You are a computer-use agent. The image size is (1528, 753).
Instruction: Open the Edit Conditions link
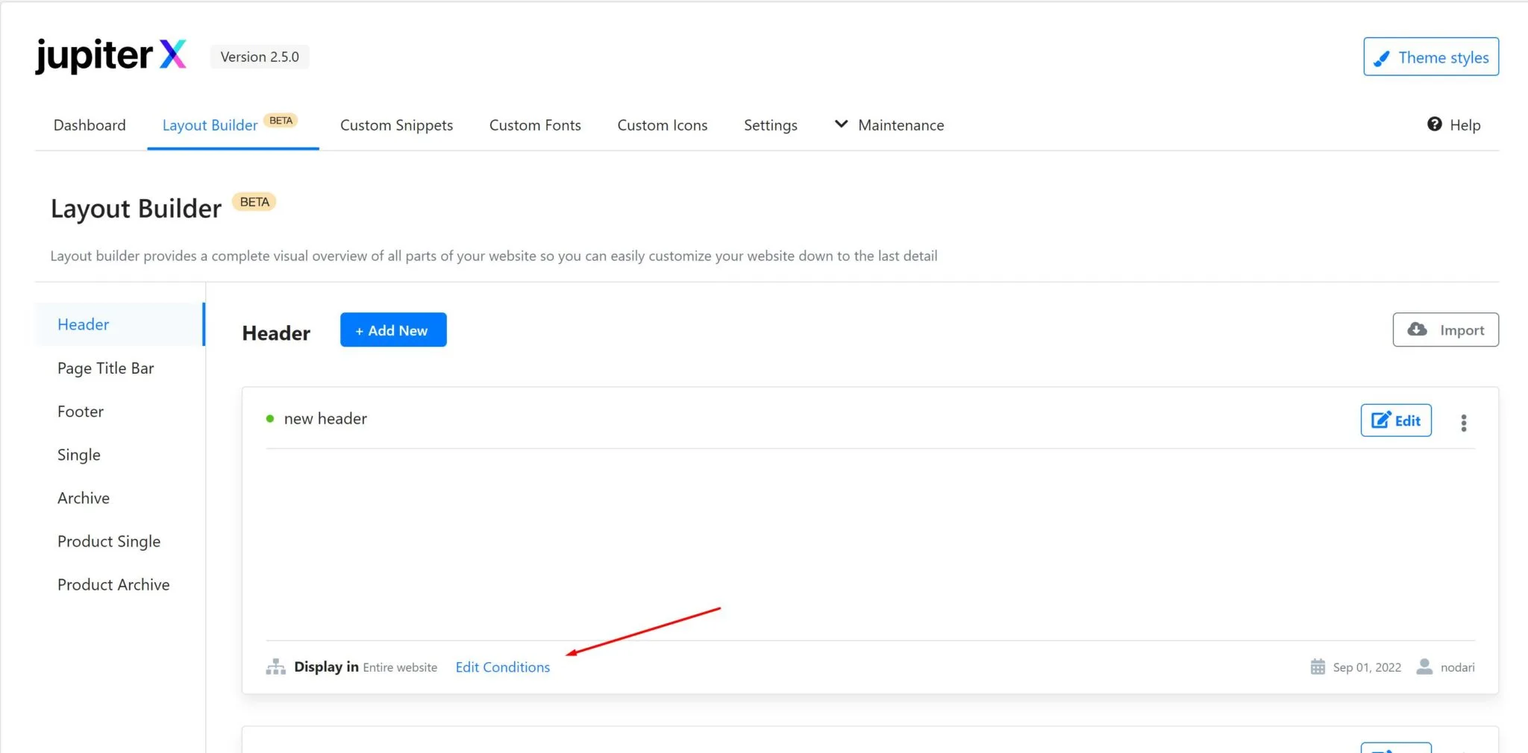[x=503, y=667]
